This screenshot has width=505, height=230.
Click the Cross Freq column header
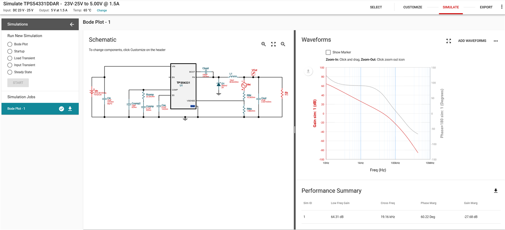point(388,203)
